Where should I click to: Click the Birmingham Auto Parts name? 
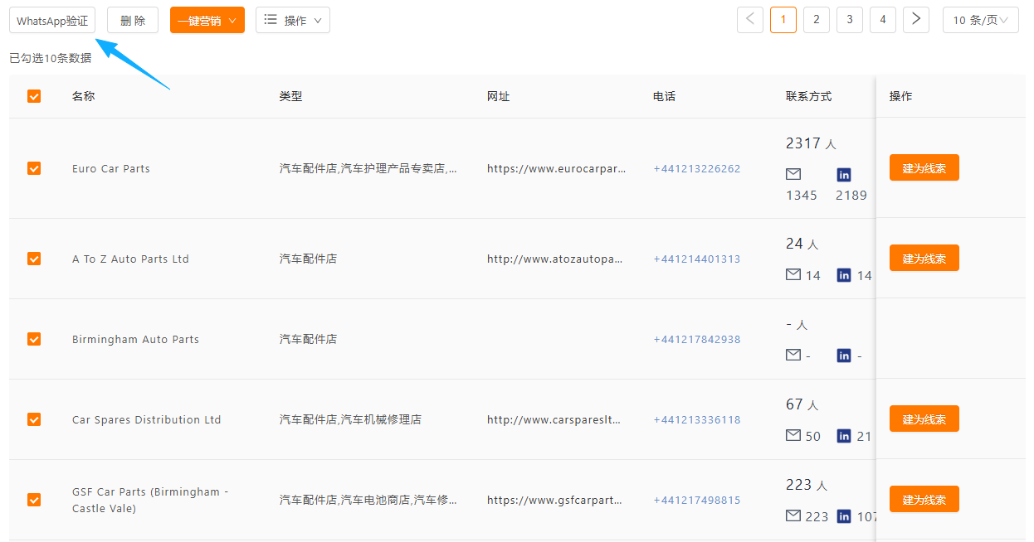(135, 339)
